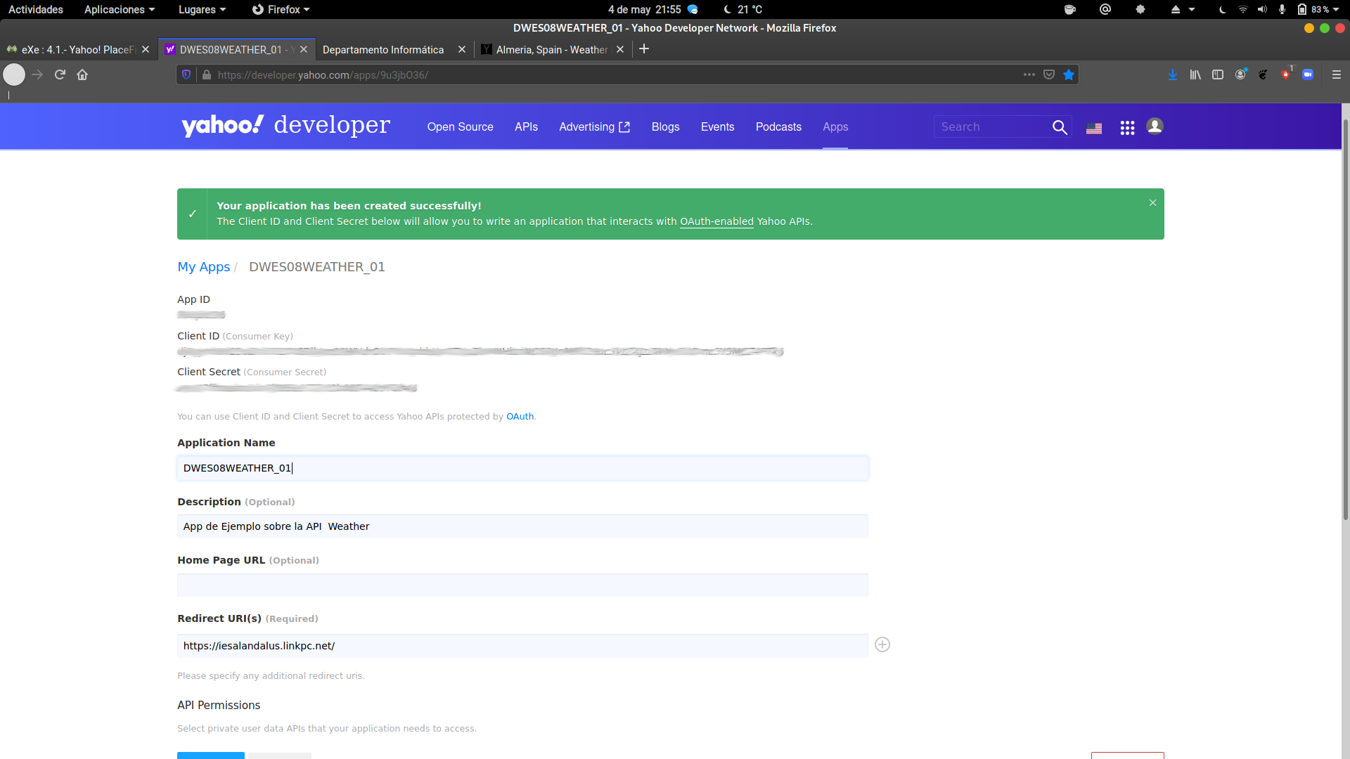Open the volume icon in system bar

pos(1262,9)
